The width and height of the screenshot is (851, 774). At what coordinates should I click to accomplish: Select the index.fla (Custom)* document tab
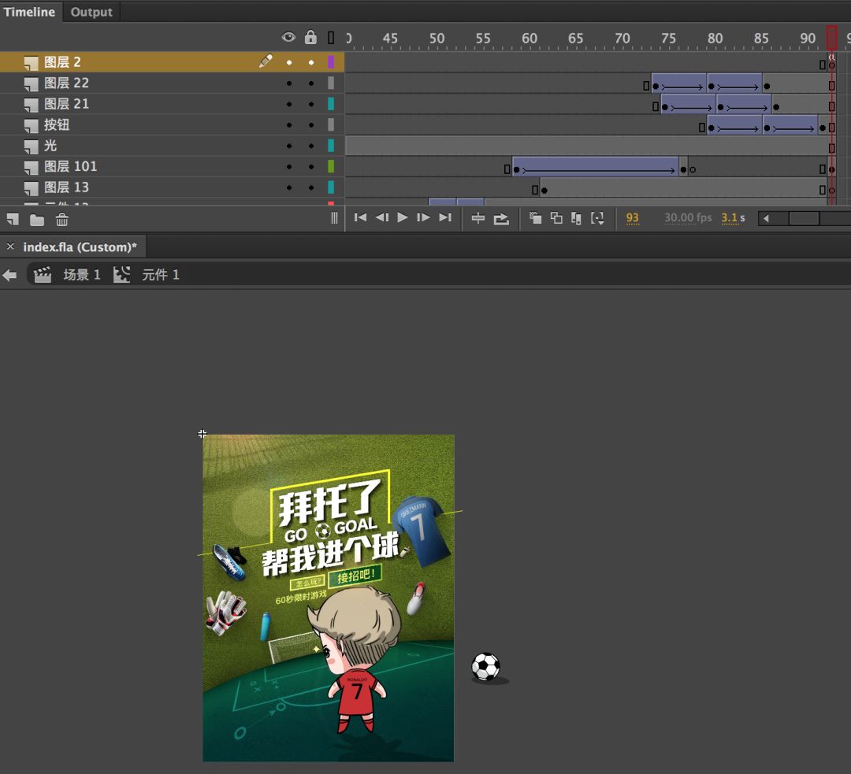click(80, 247)
